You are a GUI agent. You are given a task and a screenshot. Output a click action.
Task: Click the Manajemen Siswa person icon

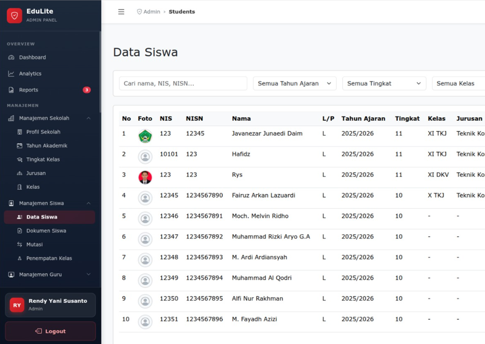click(11, 203)
